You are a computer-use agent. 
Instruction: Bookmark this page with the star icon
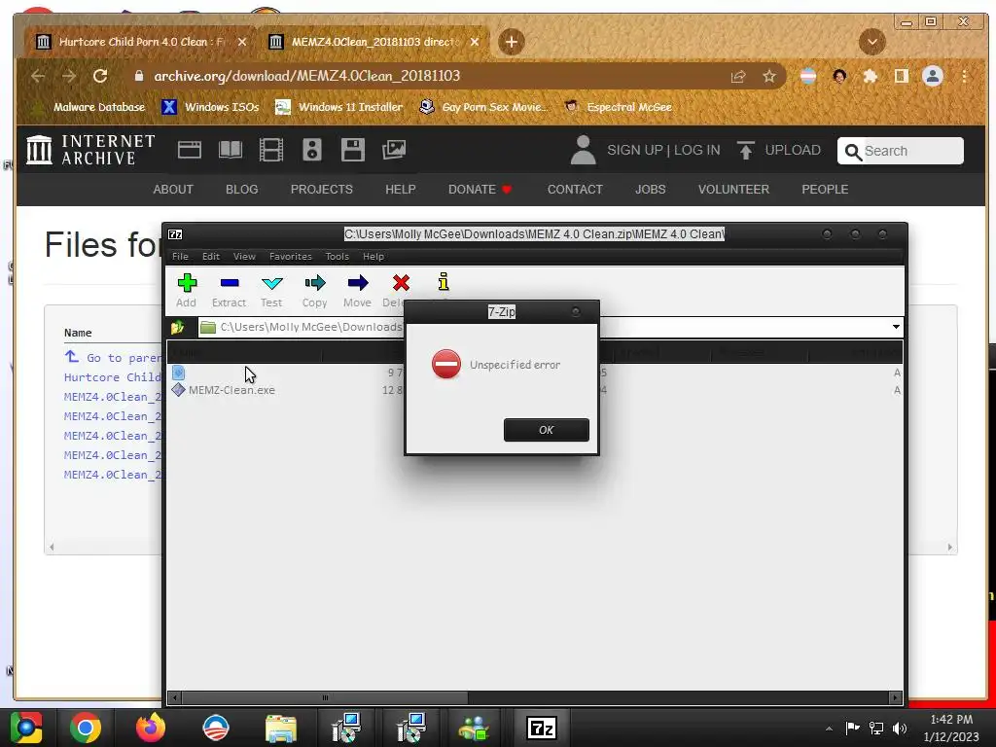tap(769, 76)
